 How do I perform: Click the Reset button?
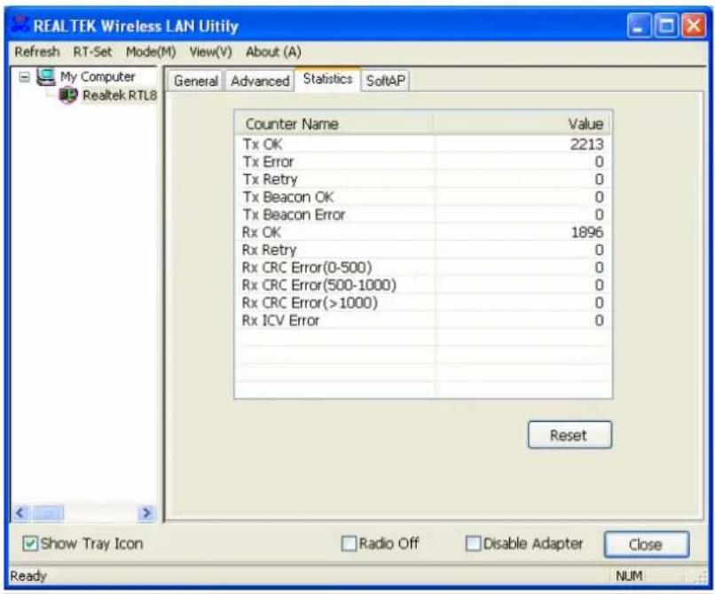(570, 435)
